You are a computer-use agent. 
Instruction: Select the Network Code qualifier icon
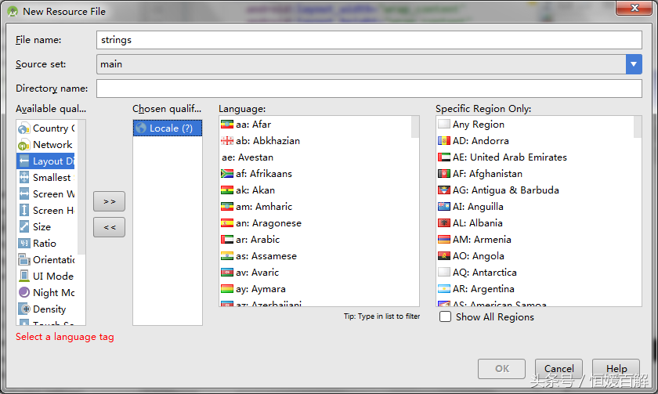coord(24,145)
